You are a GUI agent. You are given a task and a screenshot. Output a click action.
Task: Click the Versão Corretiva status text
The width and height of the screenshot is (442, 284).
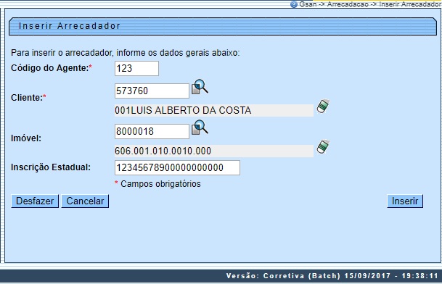coord(332,275)
